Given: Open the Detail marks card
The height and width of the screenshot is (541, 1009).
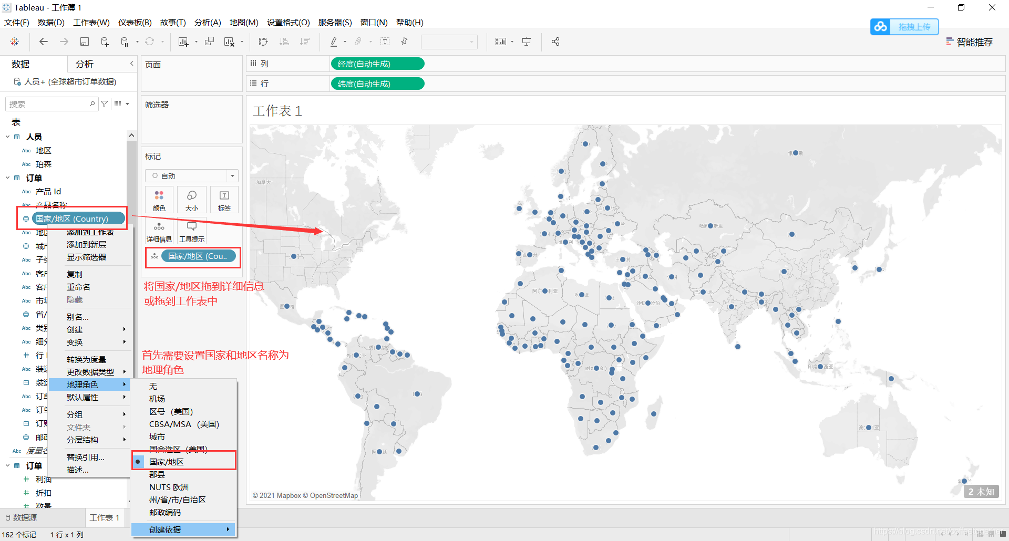Looking at the screenshot, I should [x=159, y=231].
